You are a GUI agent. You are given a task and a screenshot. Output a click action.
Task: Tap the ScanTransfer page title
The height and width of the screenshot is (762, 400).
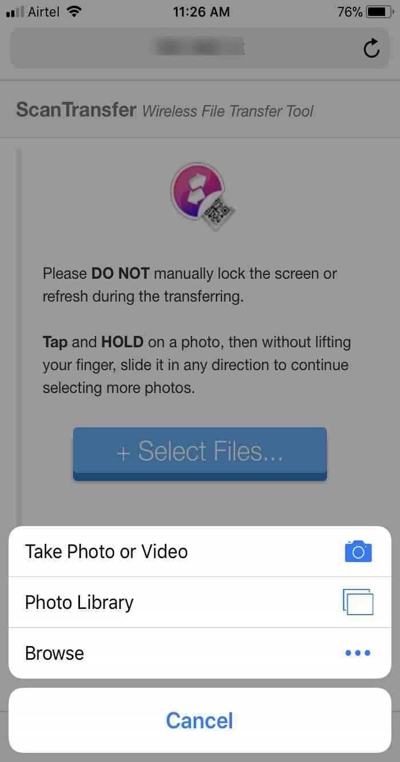tap(76, 109)
